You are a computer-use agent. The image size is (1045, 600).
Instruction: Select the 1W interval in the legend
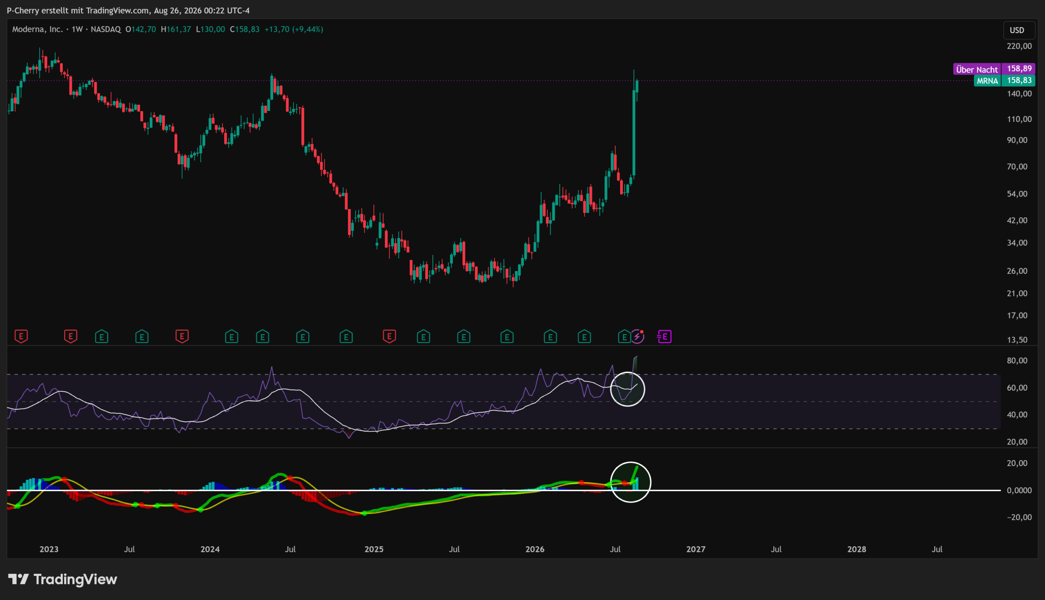click(x=77, y=29)
